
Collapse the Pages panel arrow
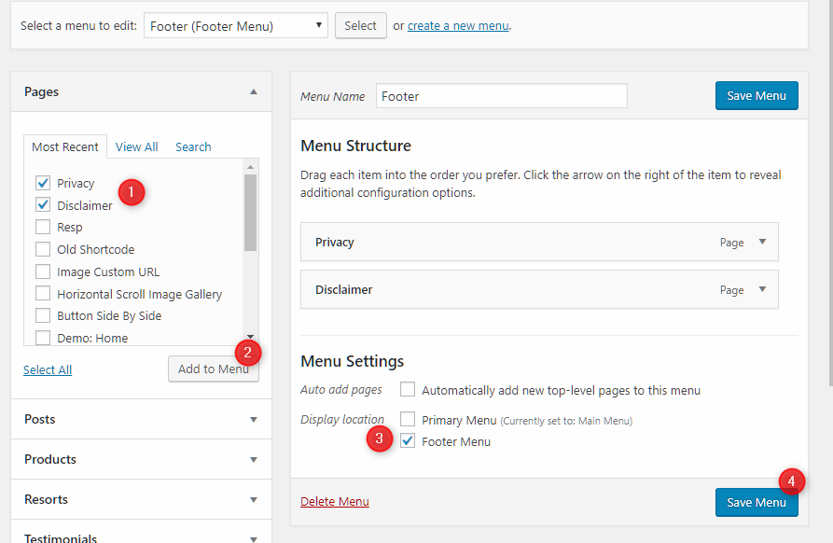point(254,91)
